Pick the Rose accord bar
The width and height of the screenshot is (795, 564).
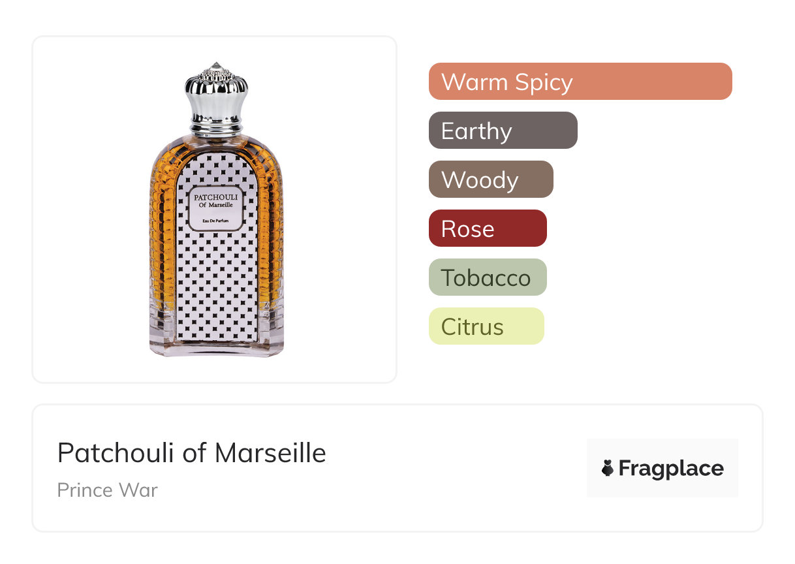click(487, 228)
